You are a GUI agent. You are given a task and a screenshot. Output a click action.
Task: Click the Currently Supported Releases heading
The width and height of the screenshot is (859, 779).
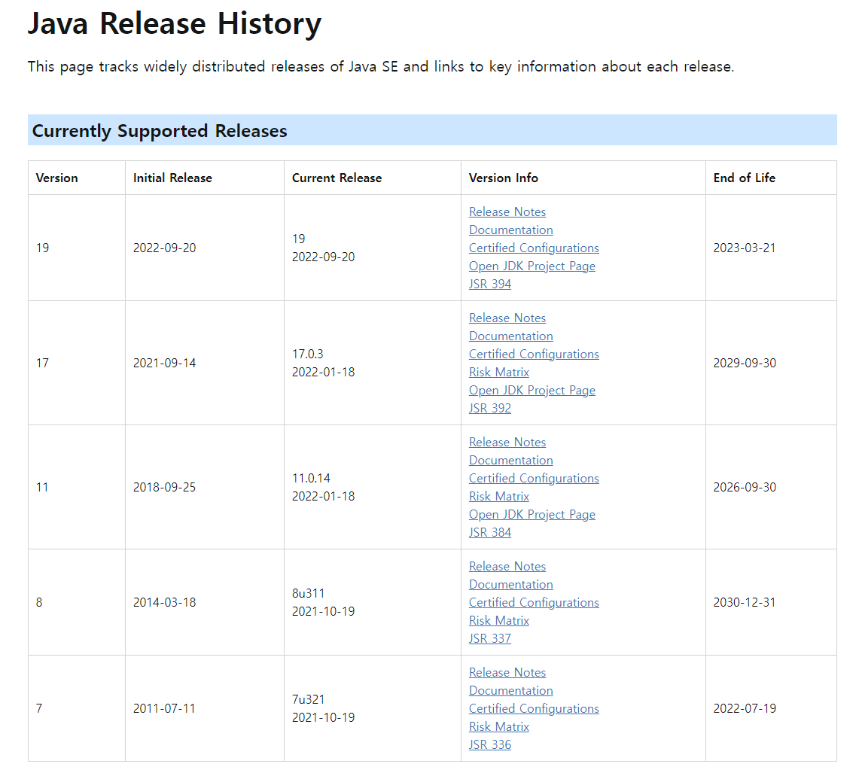point(160,131)
